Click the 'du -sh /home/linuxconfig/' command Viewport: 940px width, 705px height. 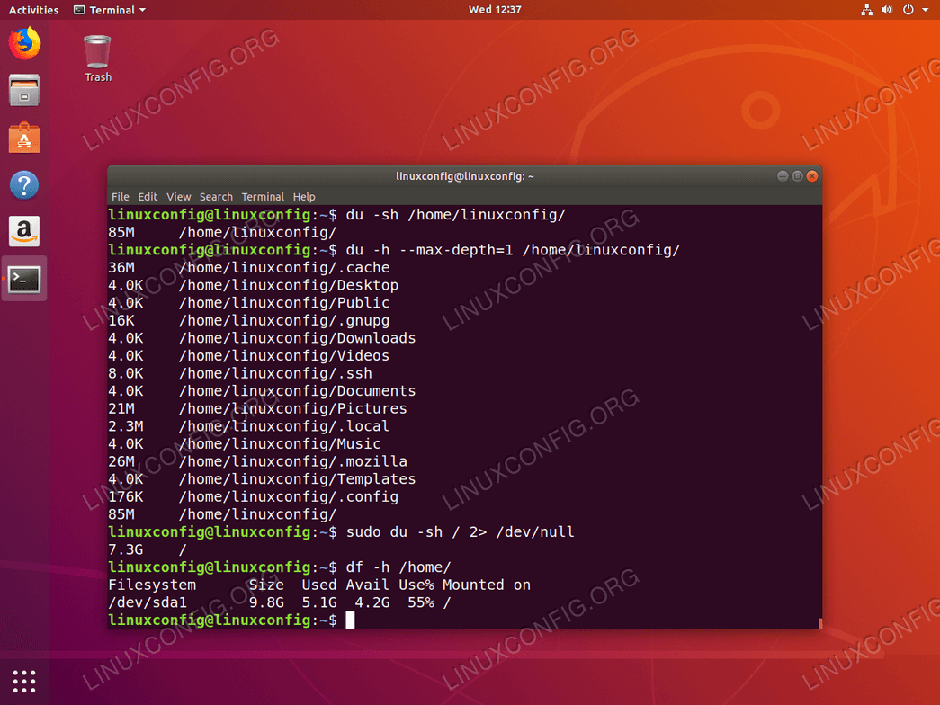pyautogui.click(x=456, y=215)
